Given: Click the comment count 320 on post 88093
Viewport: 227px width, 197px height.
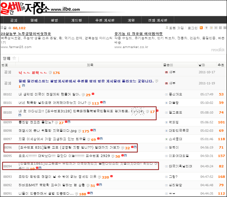Looking at the screenshot, I should pos(105,177).
